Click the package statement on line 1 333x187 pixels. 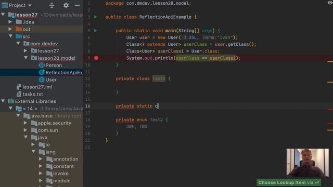(148, 4)
